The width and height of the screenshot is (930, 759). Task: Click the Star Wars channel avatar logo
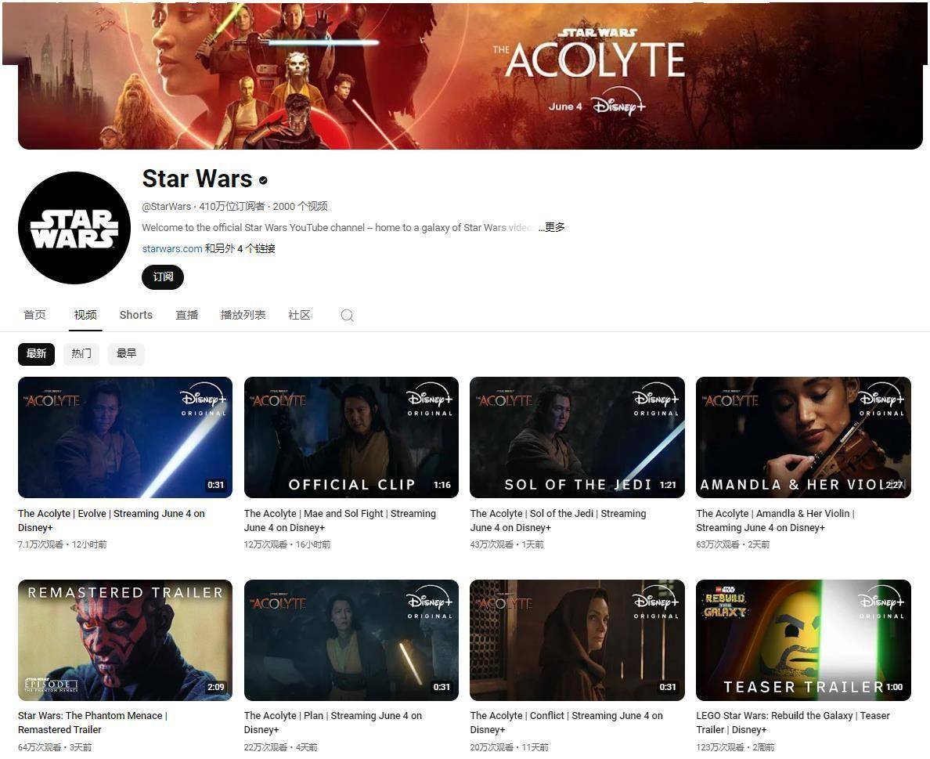point(74,228)
